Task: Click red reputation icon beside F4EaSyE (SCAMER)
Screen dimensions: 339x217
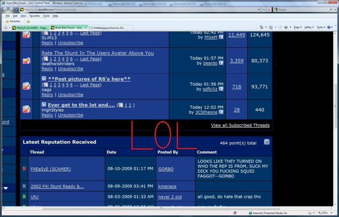Action: (24, 168)
